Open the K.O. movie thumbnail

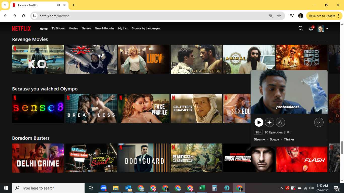point(38,59)
